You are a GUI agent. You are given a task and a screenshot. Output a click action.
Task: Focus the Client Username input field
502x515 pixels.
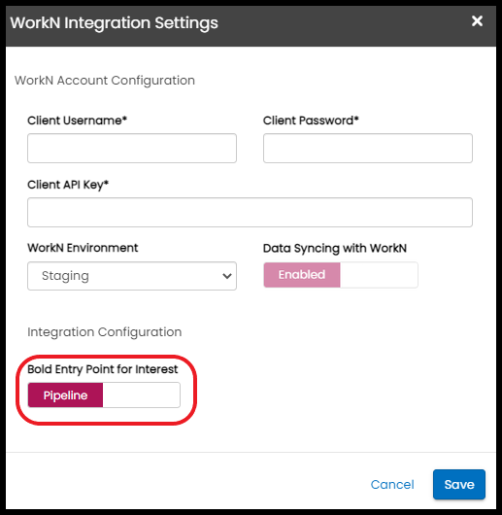coord(132,148)
